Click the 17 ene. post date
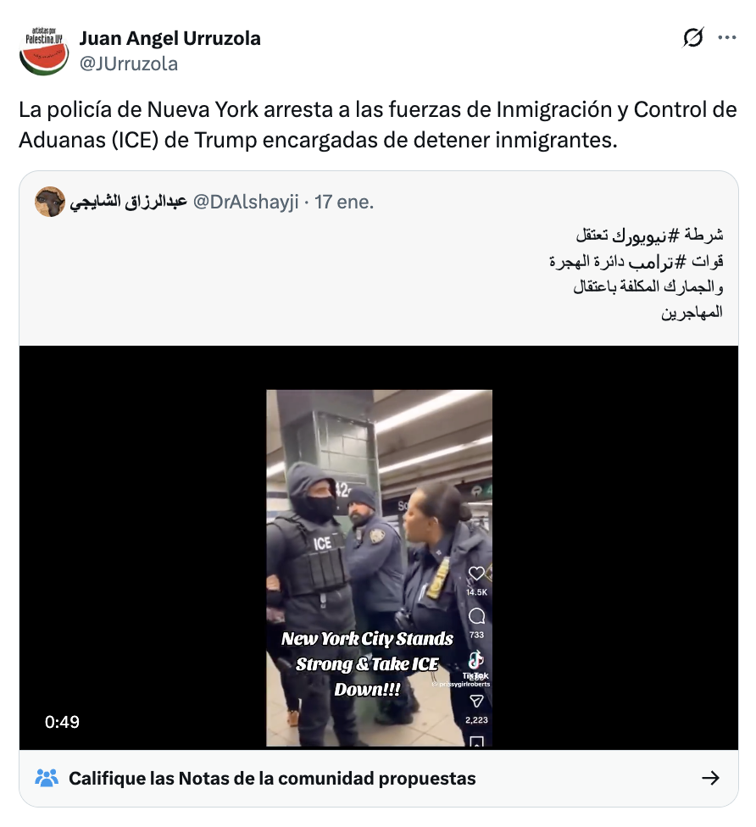 (x=344, y=202)
